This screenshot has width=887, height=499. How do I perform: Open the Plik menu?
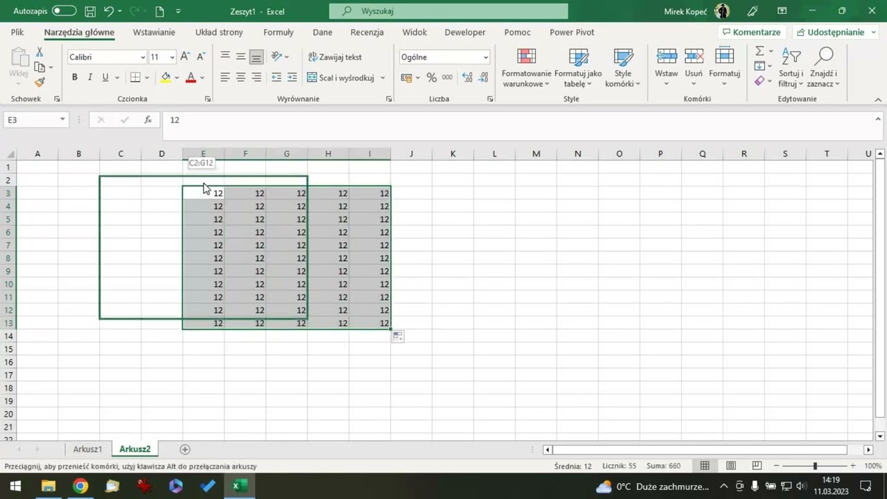pos(17,32)
